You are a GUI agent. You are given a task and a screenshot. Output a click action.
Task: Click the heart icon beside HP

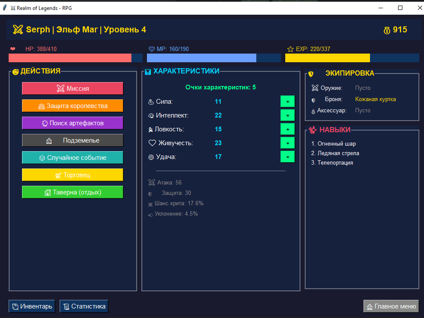tap(13, 49)
